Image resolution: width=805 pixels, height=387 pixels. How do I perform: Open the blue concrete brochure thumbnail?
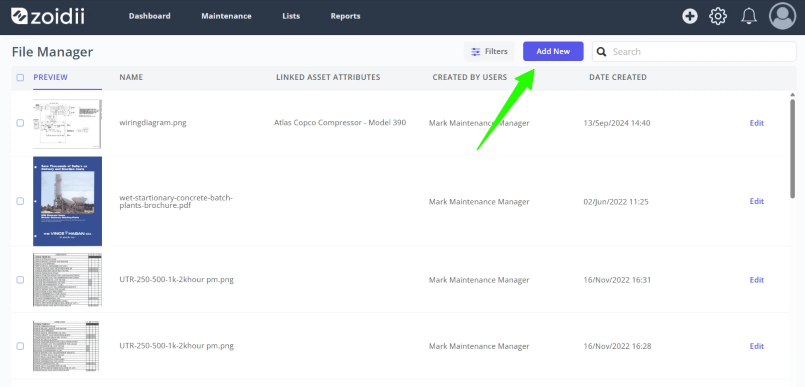pos(68,201)
